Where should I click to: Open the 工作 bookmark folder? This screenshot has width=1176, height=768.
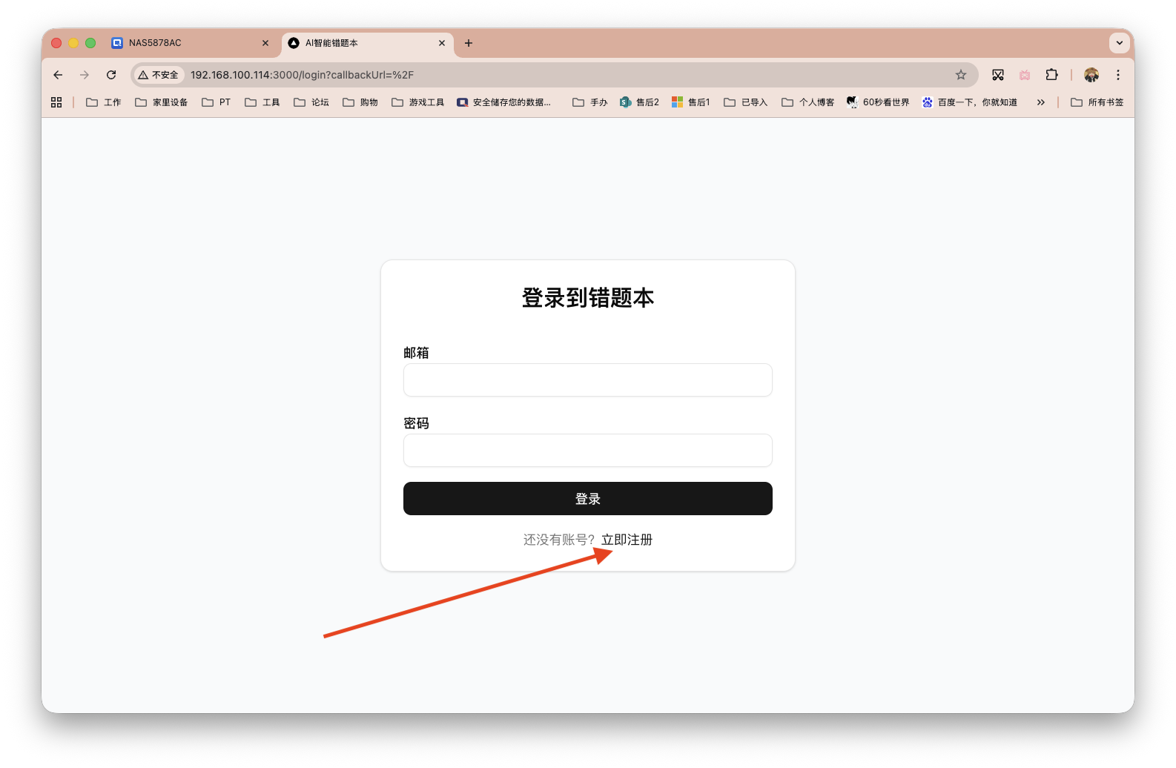104,102
